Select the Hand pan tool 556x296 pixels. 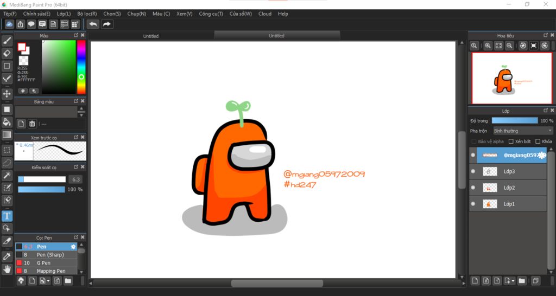point(7,269)
